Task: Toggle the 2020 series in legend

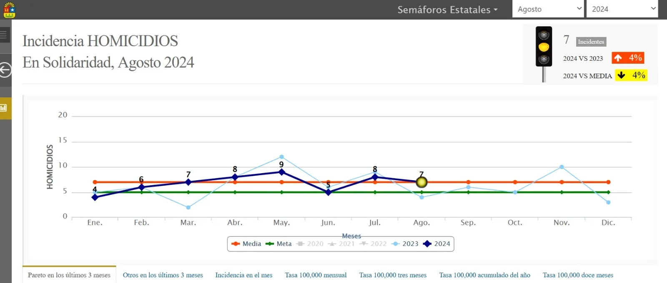Action: point(310,244)
